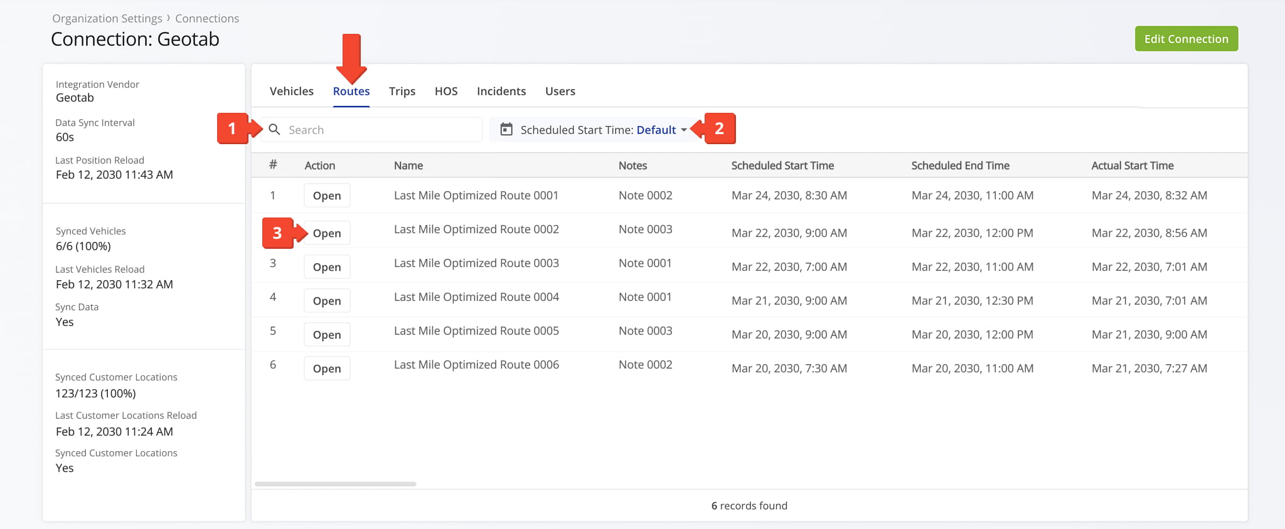The width and height of the screenshot is (1285, 529).
Task: Select the text Last Mile Optimized Route 0001
Action: coord(476,196)
